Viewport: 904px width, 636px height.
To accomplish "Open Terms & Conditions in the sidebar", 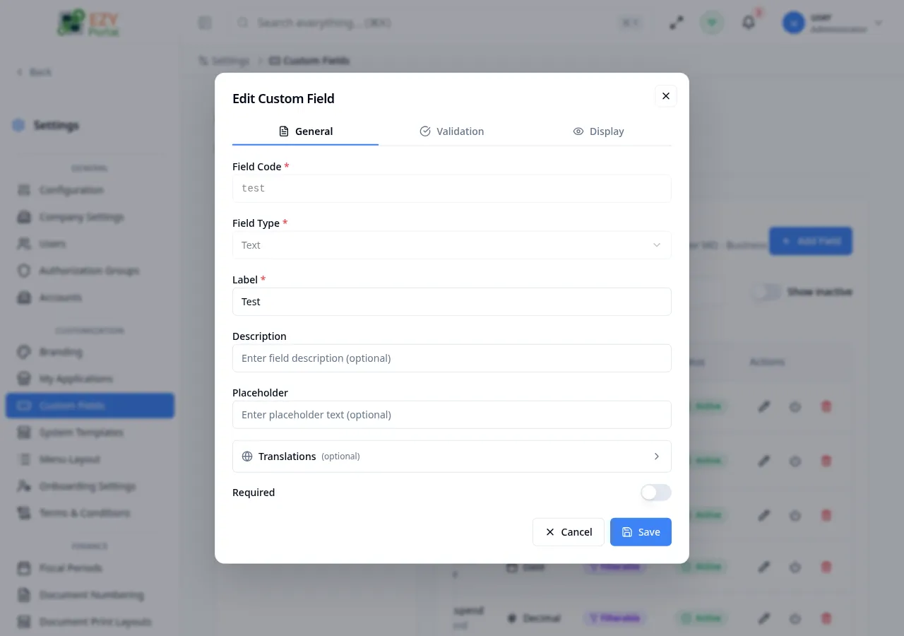I will (x=90, y=513).
